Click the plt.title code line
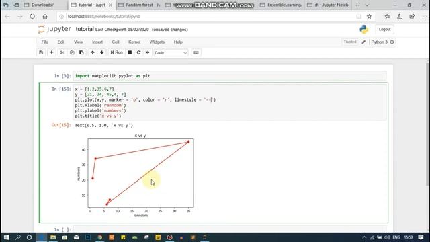This screenshot has width=430, height=242. tap(98, 116)
